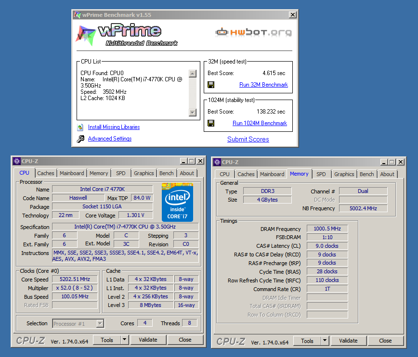Minimize the right CPU-Z window
The width and height of the screenshot is (418, 357).
tap(384, 162)
